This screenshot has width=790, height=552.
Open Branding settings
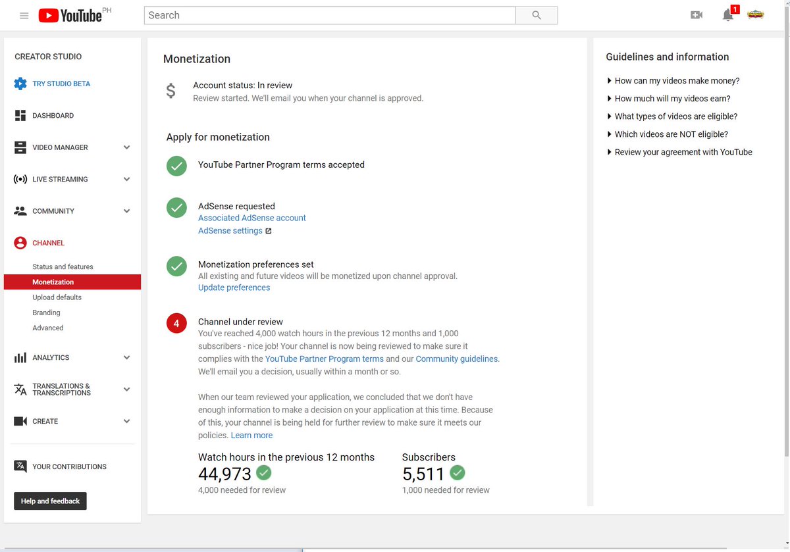point(46,313)
